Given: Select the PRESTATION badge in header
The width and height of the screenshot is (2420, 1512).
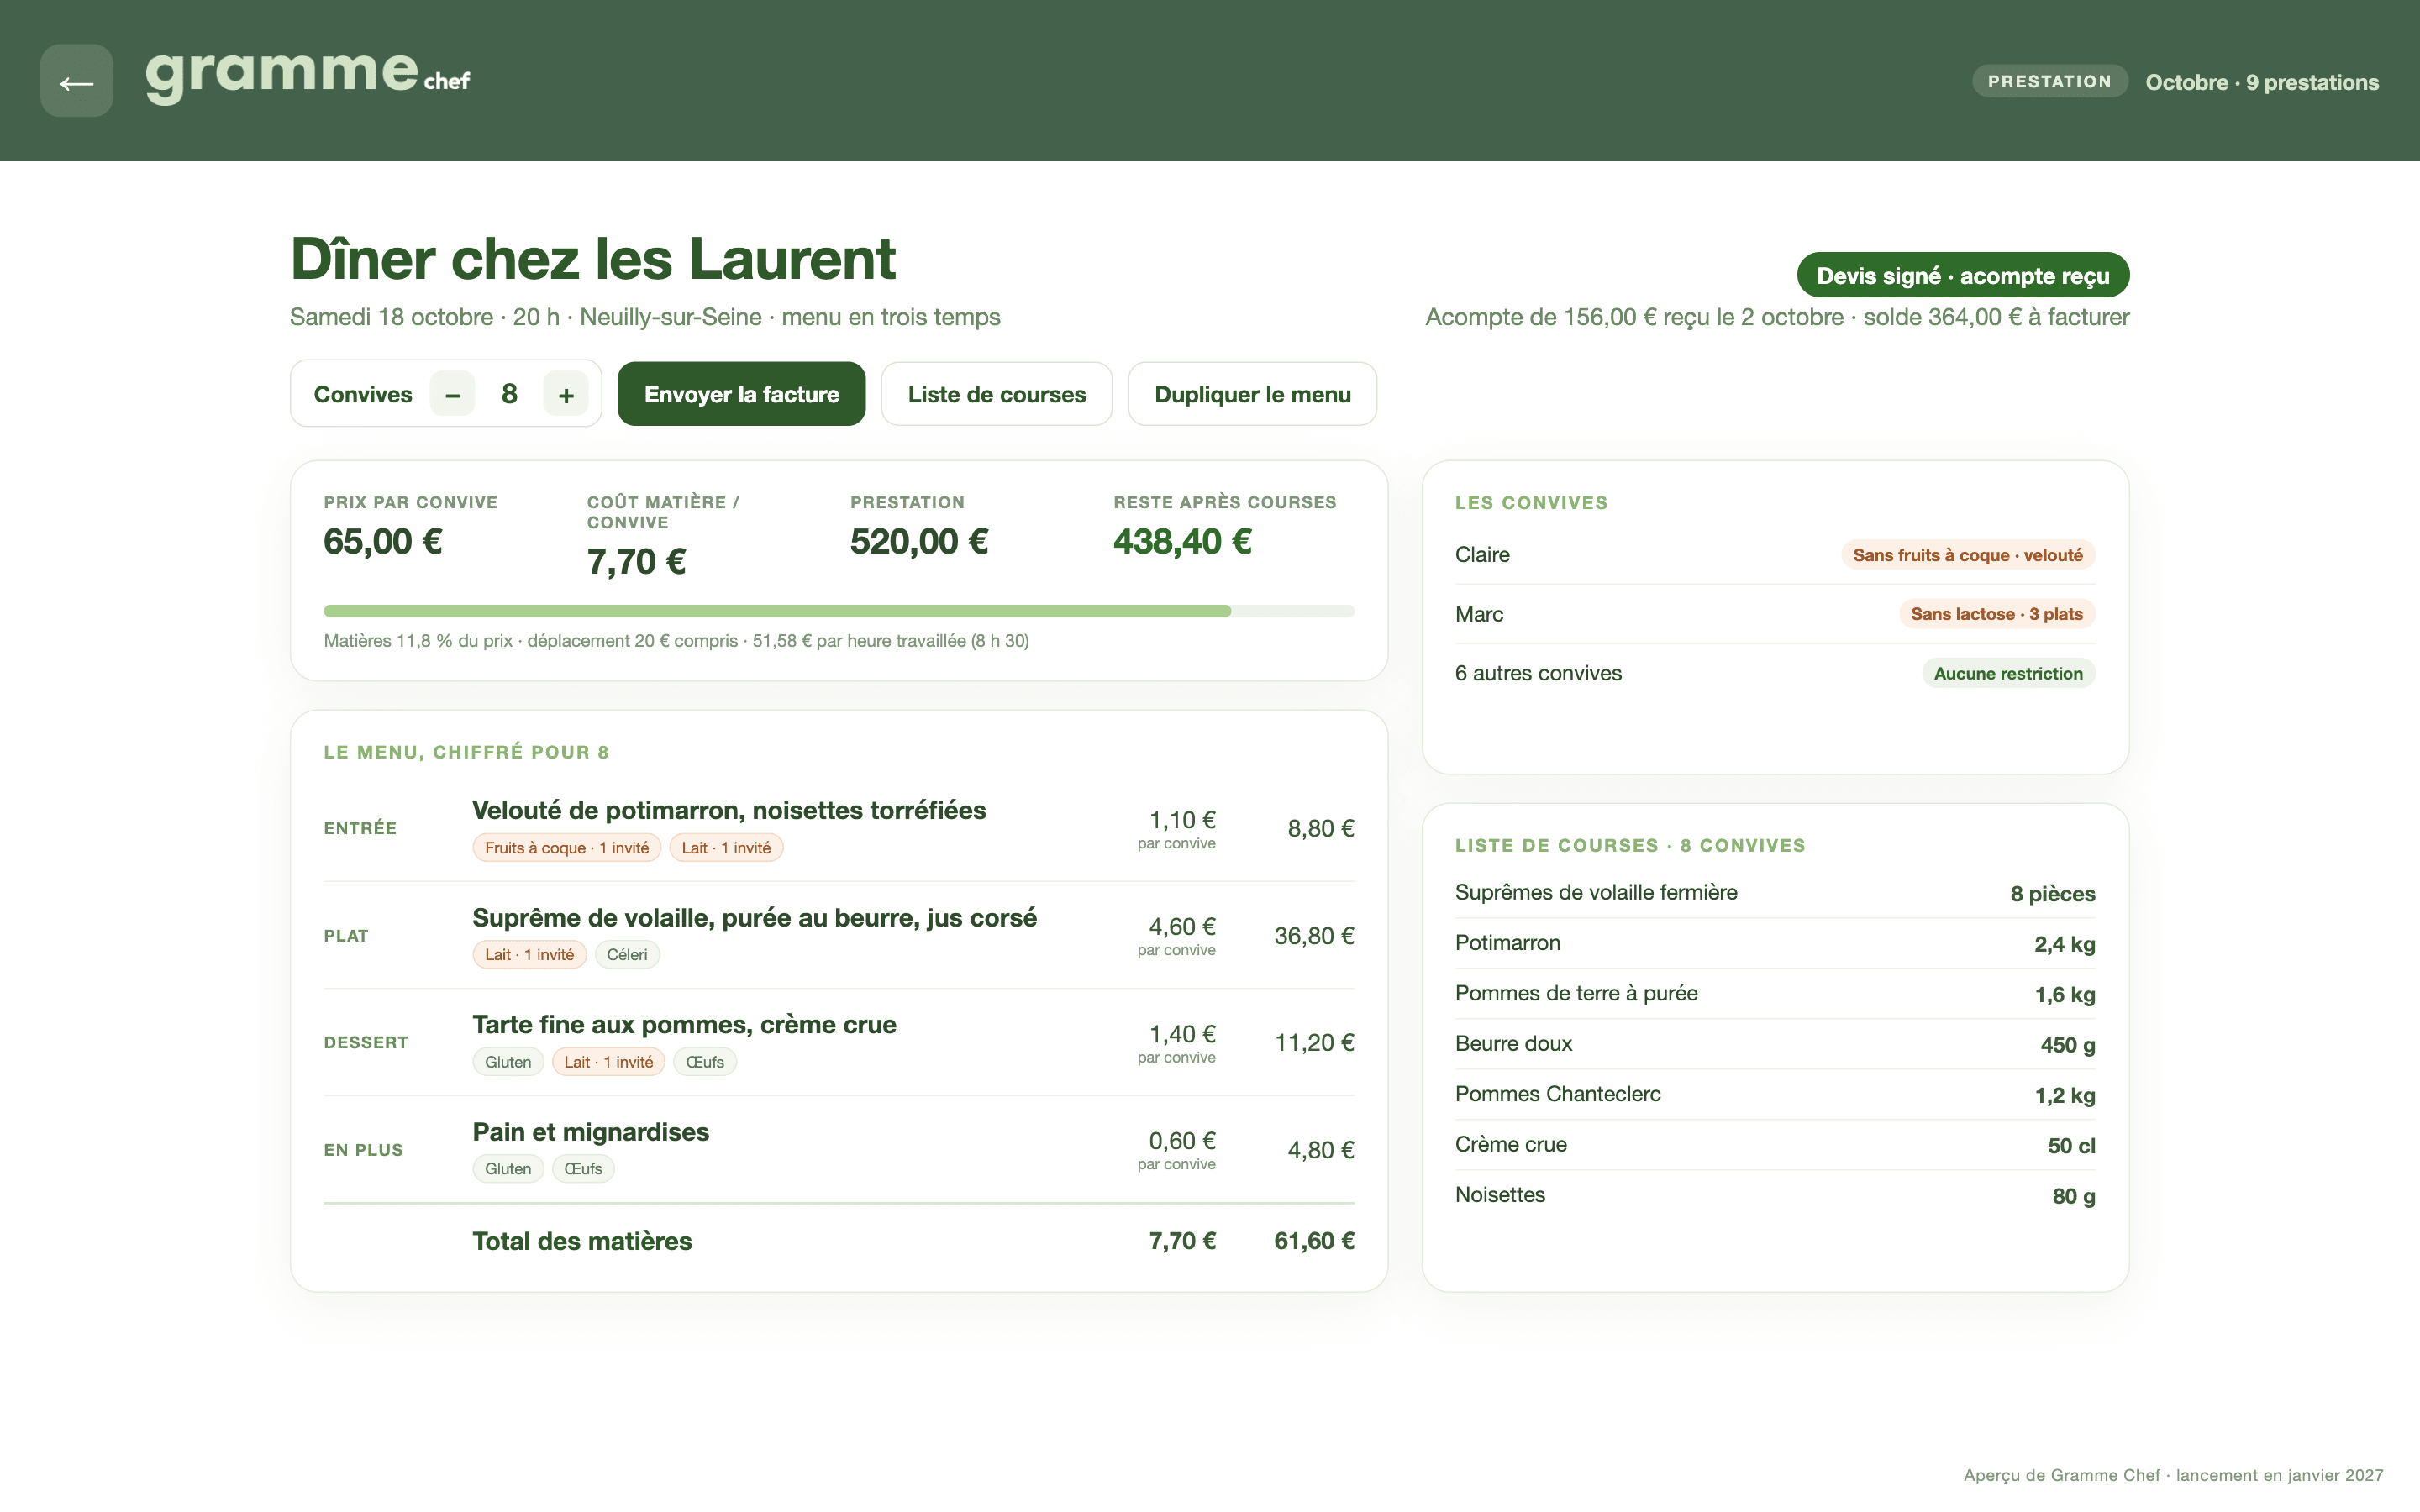Looking at the screenshot, I should click(x=2049, y=81).
